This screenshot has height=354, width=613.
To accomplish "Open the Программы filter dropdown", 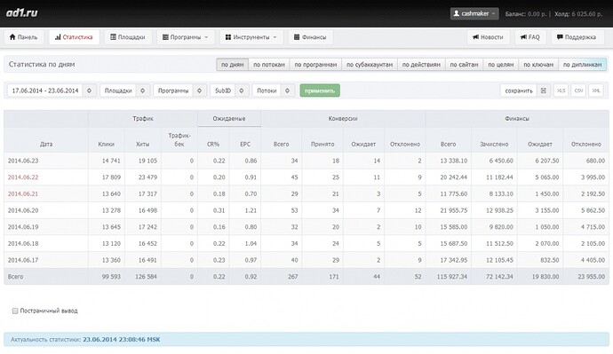I will click(x=179, y=90).
